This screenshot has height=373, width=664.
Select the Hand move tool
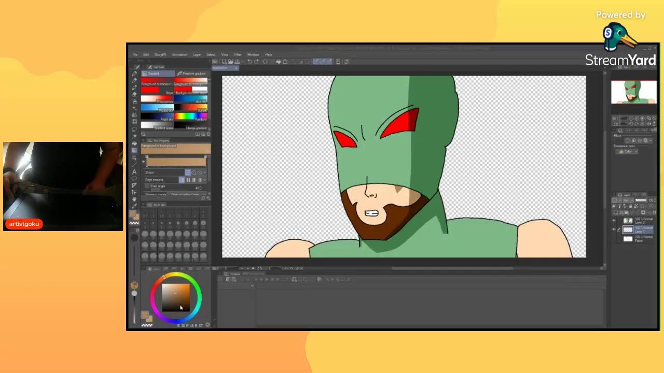[134, 198]
